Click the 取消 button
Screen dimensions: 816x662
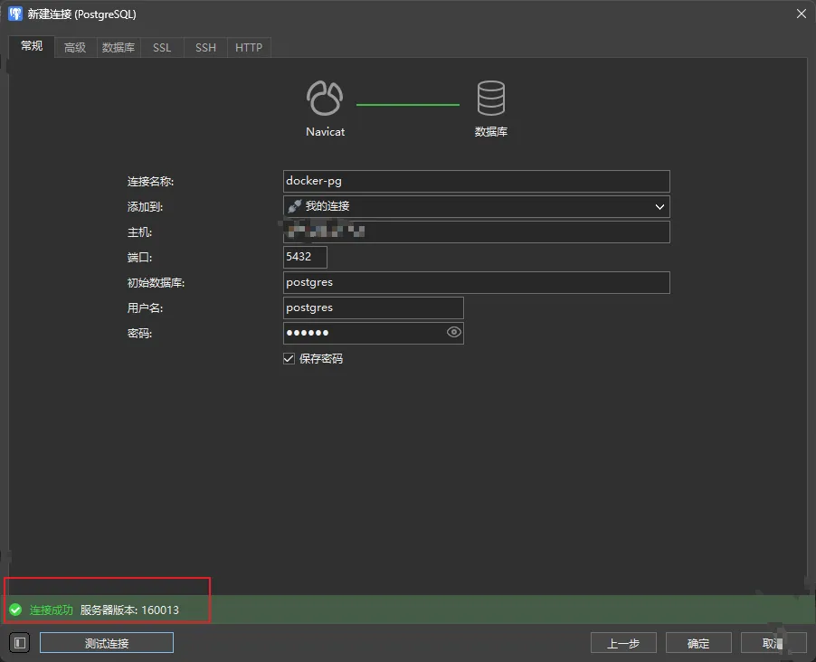(773, 643)
